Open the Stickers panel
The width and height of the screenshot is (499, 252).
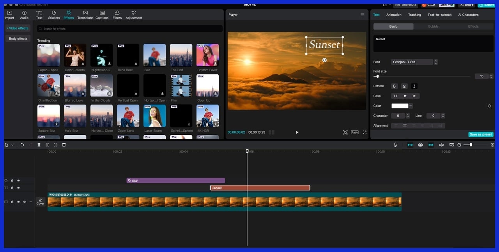pos(54,14)
